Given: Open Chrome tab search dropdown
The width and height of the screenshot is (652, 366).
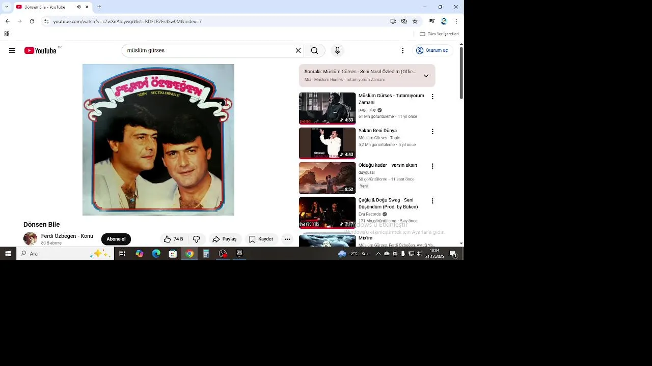Looking at the screenshot, I should coord(6,7).
